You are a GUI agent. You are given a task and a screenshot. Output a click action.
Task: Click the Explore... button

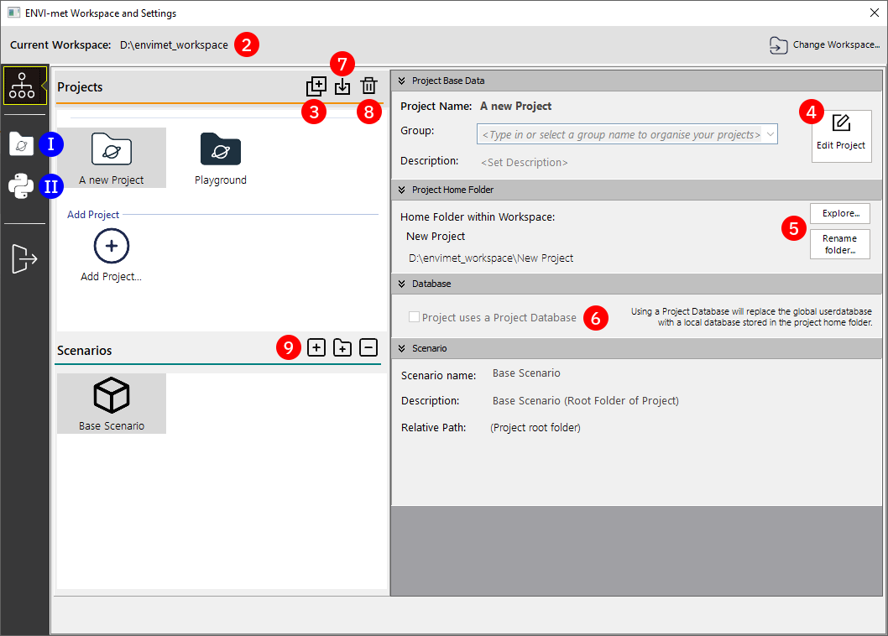839,213
